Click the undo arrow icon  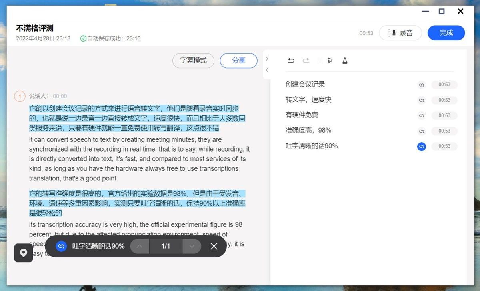(x=291, y=61)
